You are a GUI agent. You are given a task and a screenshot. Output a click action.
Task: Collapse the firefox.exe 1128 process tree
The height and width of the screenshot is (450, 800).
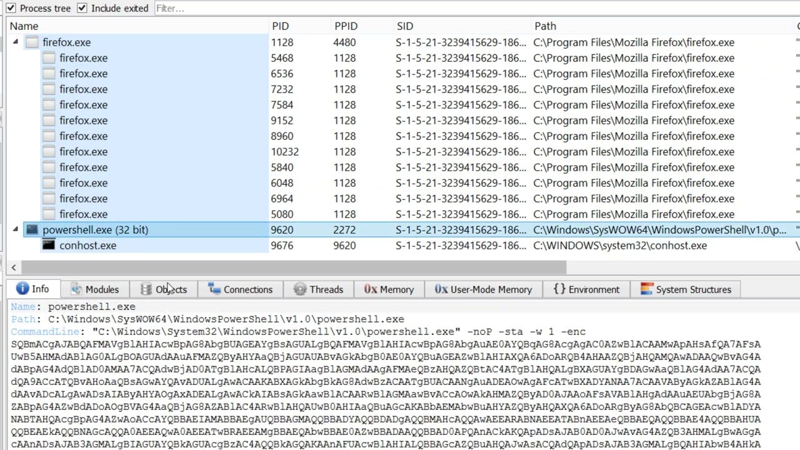(16, 42)
